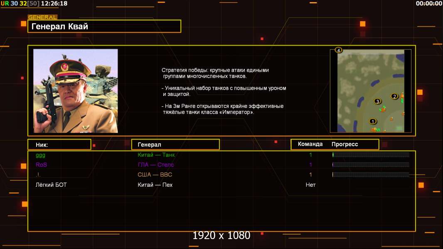Click the 'Прогресс' column header
This screenshot has height=249, width=443.
[x=345, y=144]
